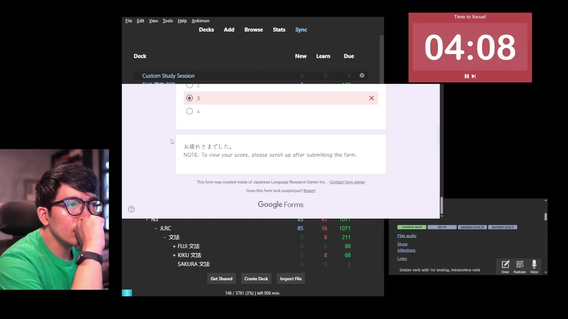Open the Draw kanji tool
Screen dimensions: 568x319
tap(505, 267)
